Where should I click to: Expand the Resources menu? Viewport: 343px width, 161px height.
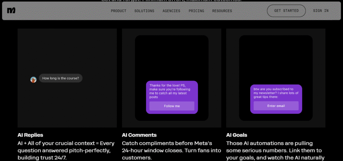222,11
